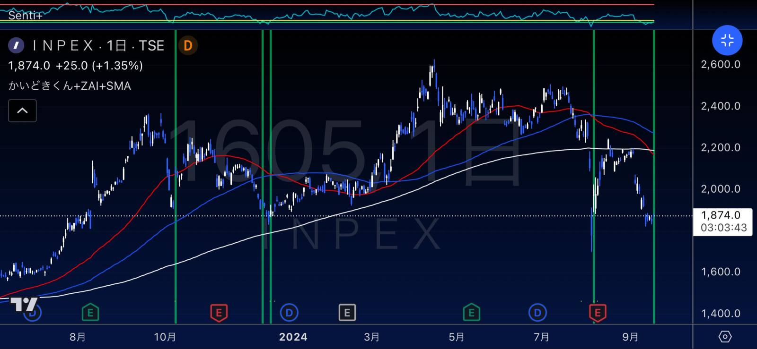Tap the INPEX symbol logo icon
This screenshot has height=349, width=757.
tap(16, 45)
